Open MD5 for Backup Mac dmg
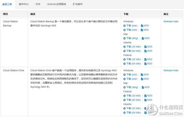 point(146,38)
